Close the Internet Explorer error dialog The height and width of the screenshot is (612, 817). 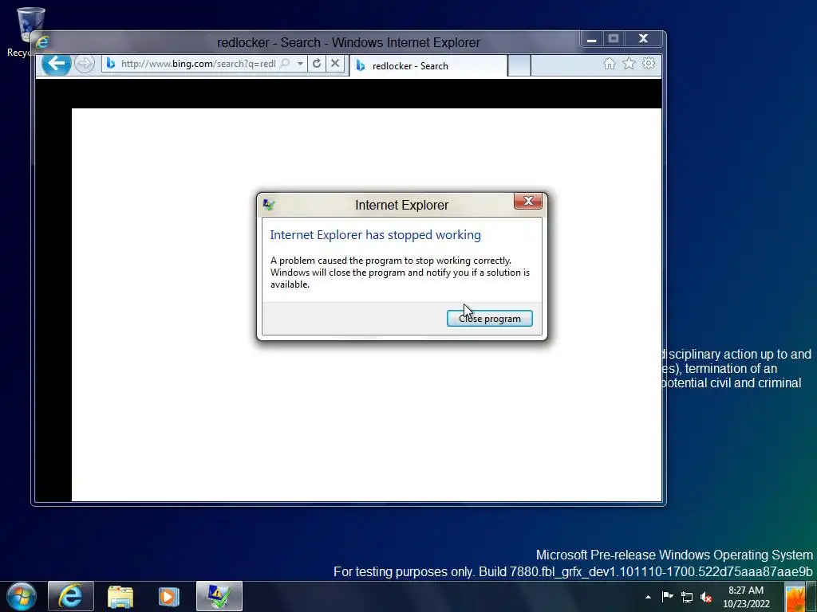(x=528, y=202)
